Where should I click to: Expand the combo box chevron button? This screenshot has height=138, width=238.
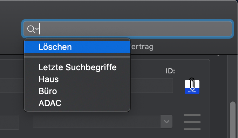coord(166,121)
